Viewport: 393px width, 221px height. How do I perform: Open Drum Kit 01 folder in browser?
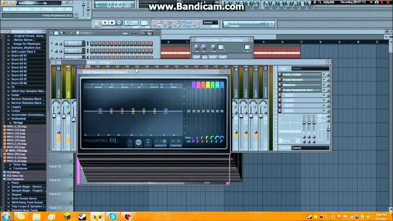click(19, 56)
